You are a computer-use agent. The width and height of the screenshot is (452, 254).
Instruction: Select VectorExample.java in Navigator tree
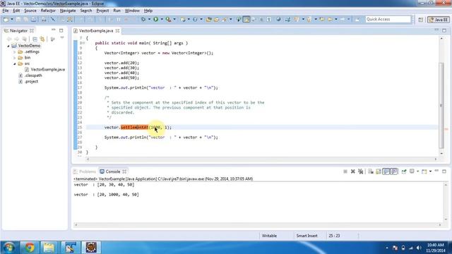click(x=47, y=69)
